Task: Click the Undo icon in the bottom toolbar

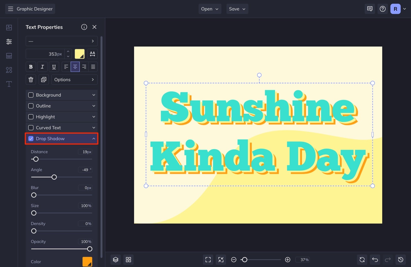Action: [x=375, y=260]
